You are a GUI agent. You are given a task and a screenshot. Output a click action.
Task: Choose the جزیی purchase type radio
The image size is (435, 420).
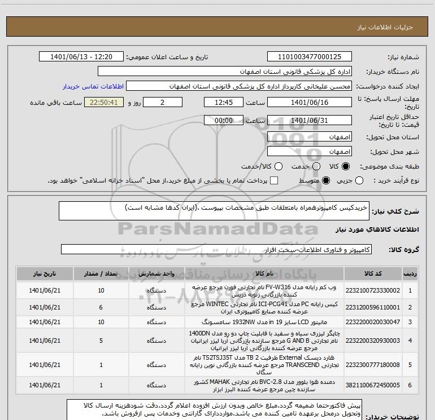[x=359, y=180]
